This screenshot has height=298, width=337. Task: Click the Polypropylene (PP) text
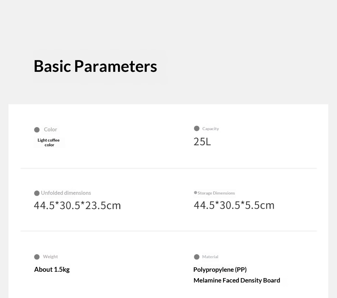(x=220, y=269)
